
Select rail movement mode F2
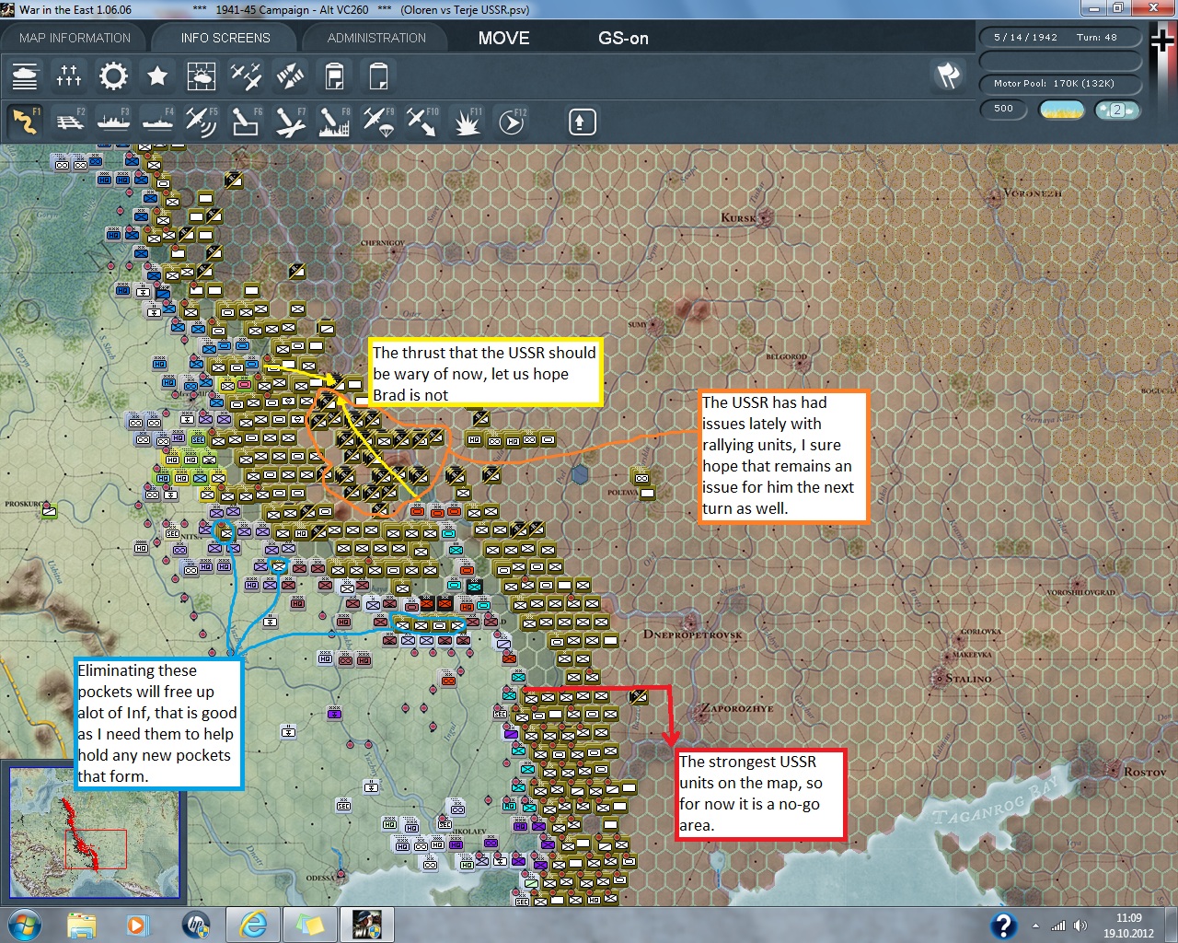click(x=69, y=122)
